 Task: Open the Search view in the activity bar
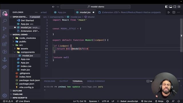pyautogui.click(x=5, y=21)
